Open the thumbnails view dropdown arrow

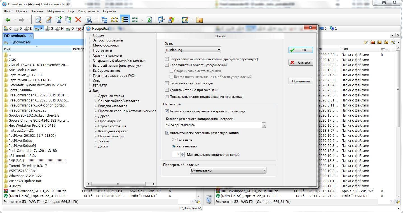[x=142, y=20]
